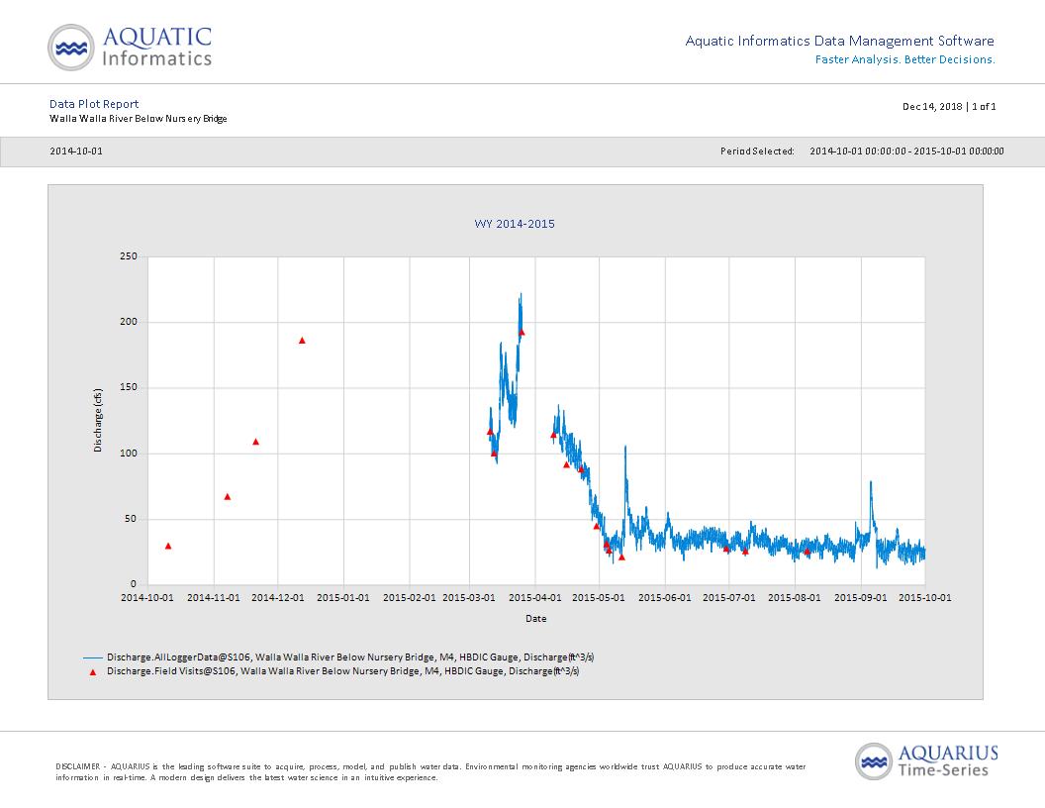Click the Aquatic Informatics wave logo icon
The width and height of the screenshot is (1045, 808).
70,48
